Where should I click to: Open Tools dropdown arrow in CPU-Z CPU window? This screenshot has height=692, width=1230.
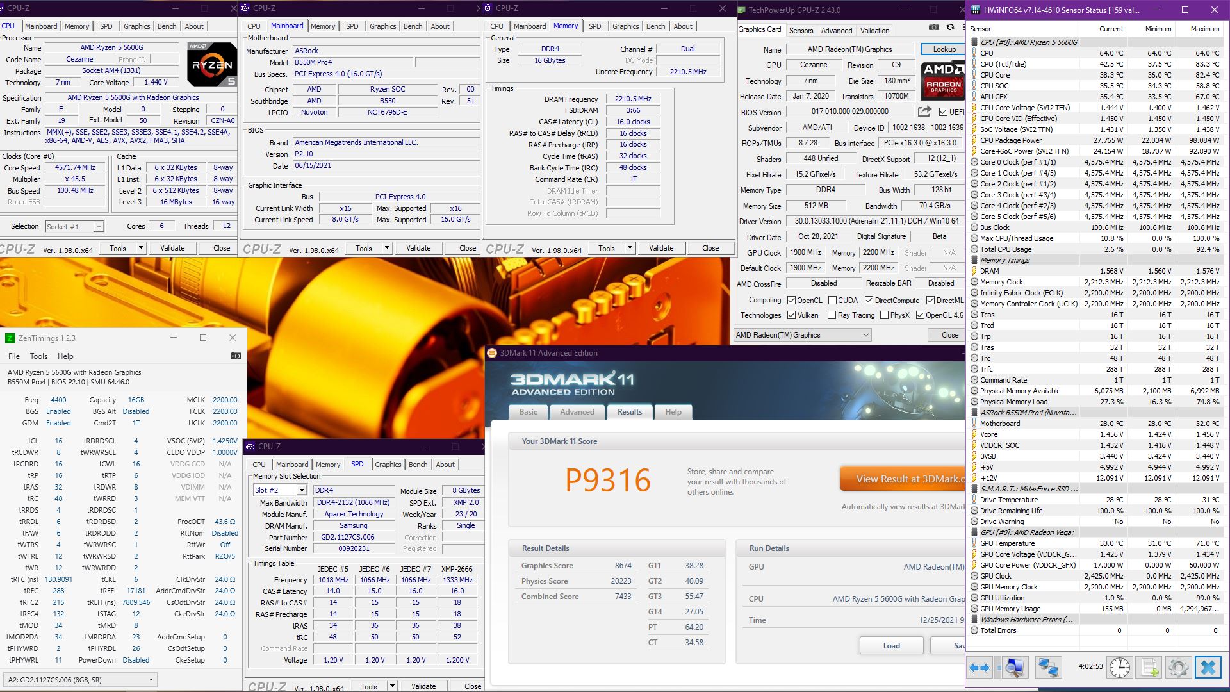point(141,248)
